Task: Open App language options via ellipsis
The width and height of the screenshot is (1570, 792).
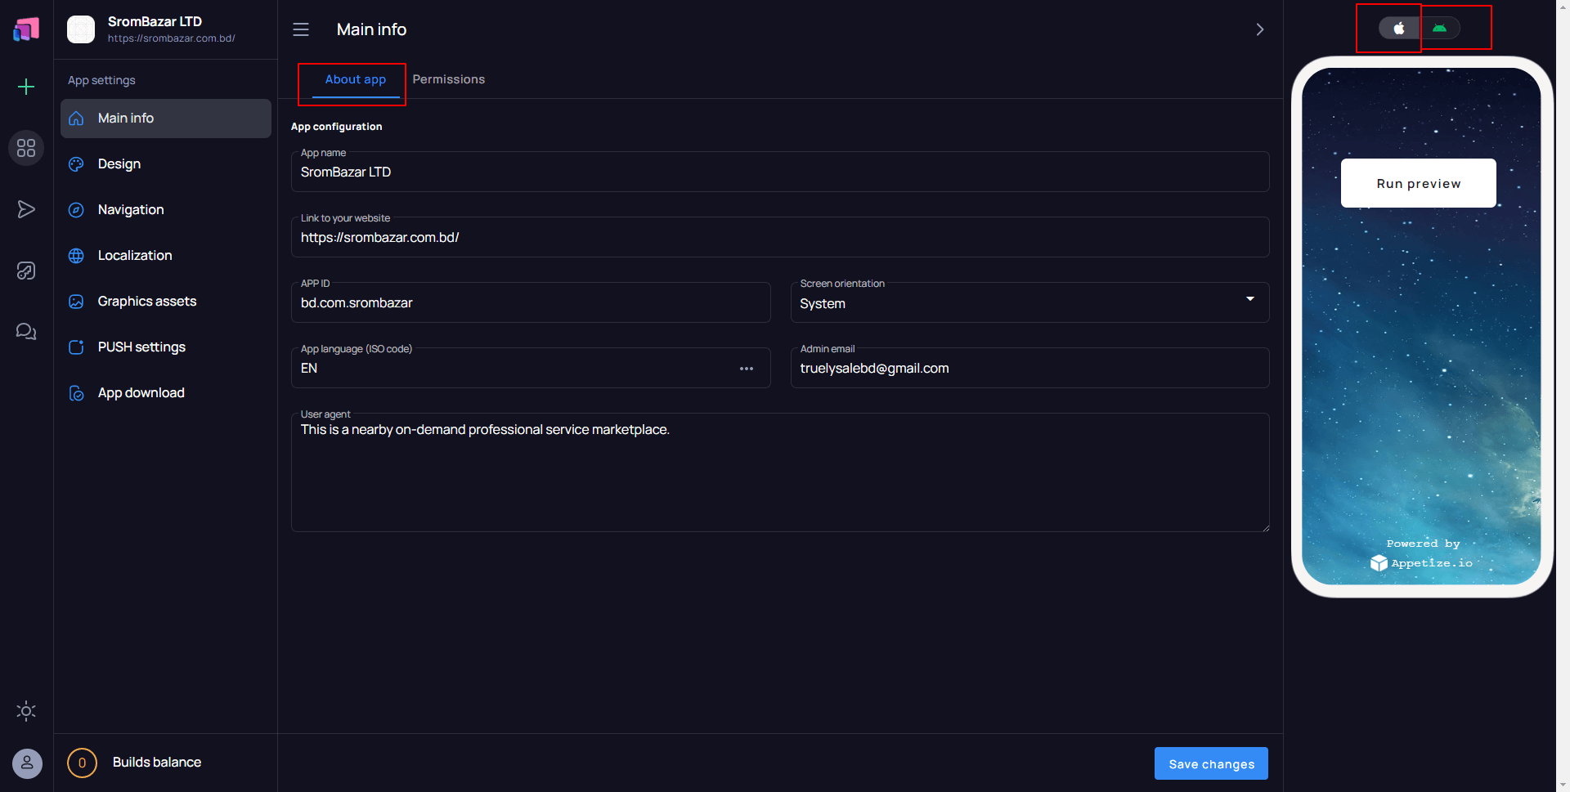Action: tap(747, 368)
